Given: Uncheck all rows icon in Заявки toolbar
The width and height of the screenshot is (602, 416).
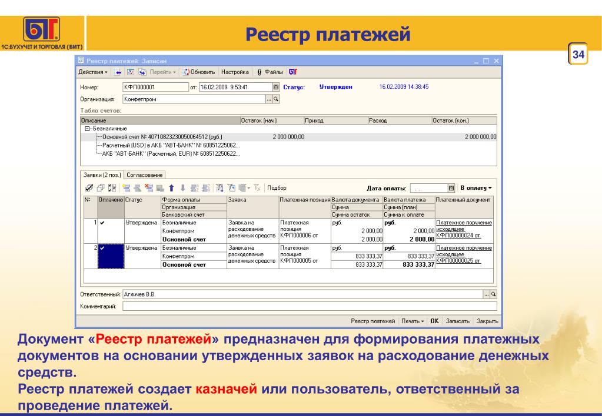Looking at the screenshot, I should (101, 188).
